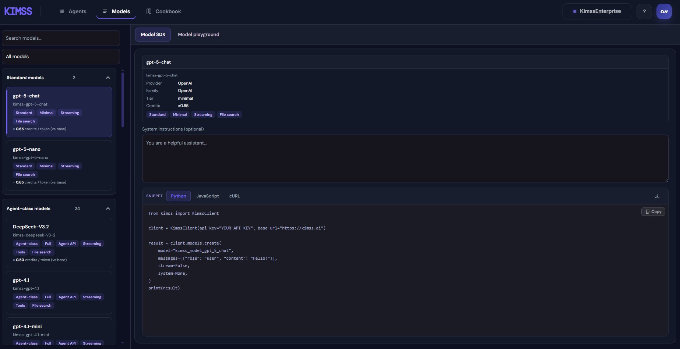Select the JavaScript snippet tab

click(x=207, y=196)
